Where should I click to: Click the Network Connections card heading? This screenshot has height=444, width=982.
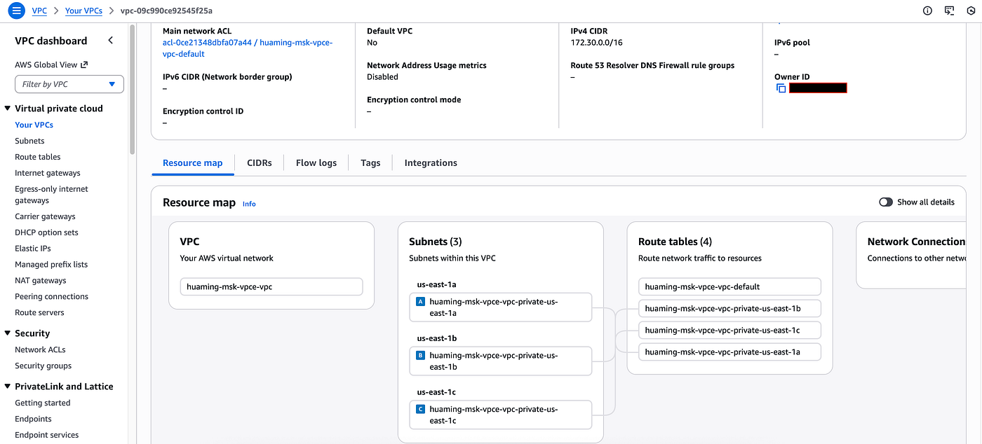[x=916, y=242]
